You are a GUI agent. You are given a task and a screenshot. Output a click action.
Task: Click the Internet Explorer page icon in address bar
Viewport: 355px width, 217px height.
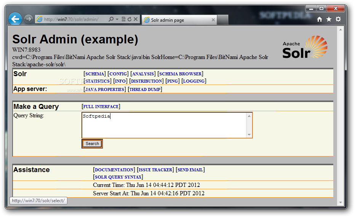tap(39, 19)
